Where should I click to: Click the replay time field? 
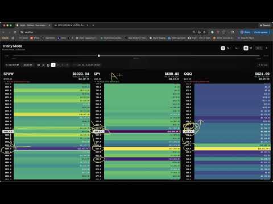(27, 65)
